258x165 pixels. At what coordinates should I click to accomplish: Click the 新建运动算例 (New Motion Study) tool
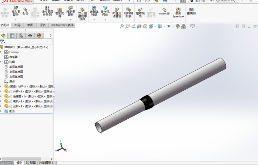point(117,13)
